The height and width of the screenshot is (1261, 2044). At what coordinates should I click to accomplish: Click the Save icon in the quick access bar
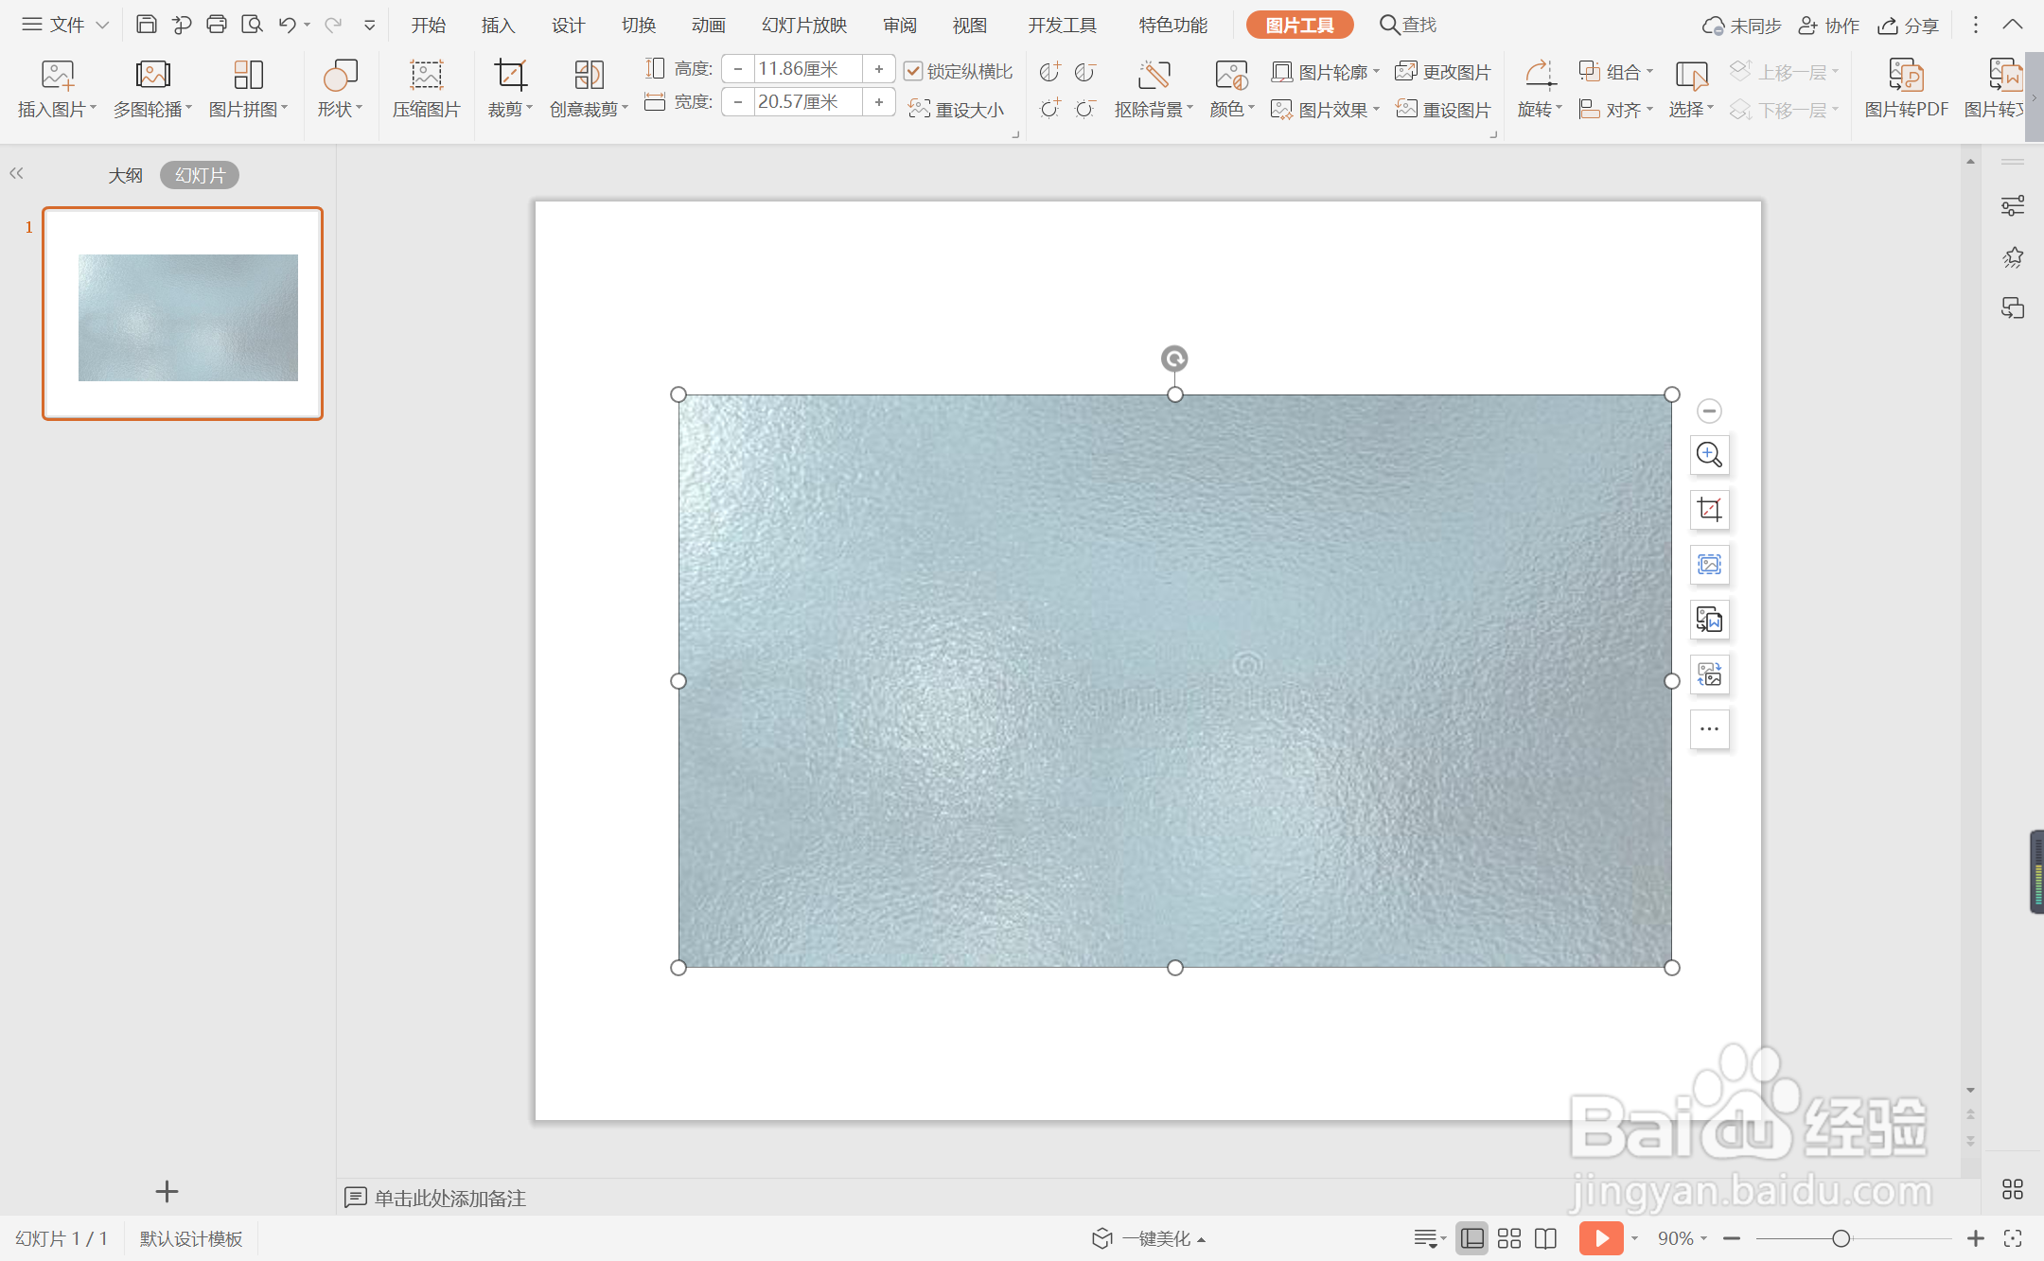coord(146,25)
